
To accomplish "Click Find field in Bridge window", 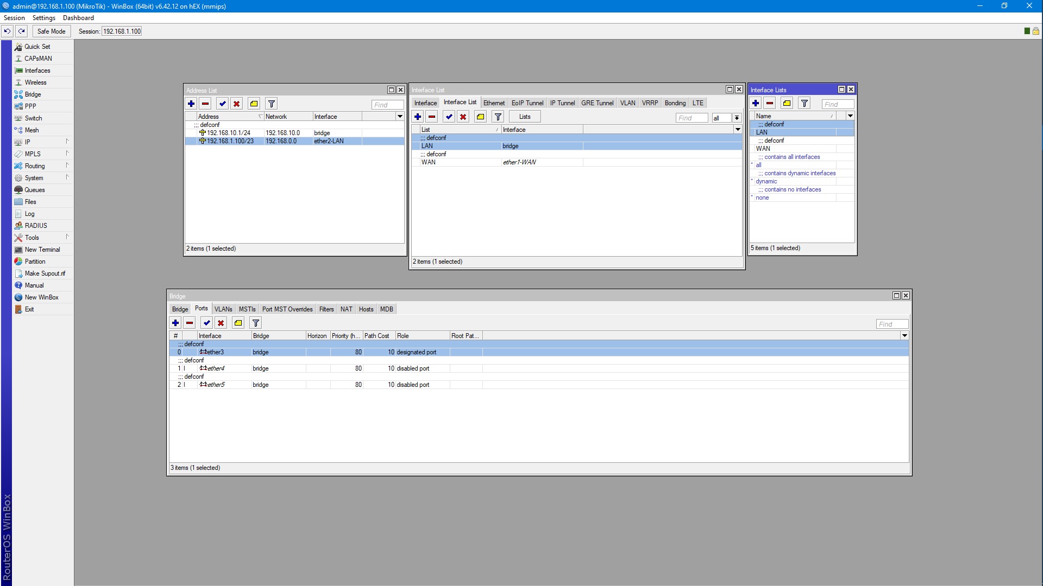I will 892,324.
